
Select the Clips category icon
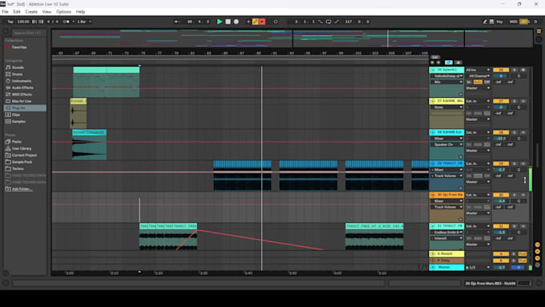[x=8, y=115]
